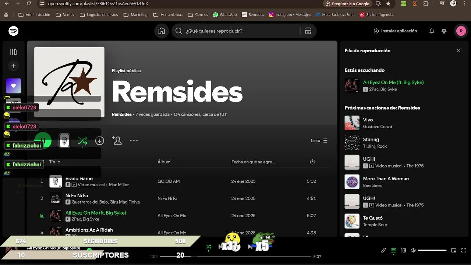Seek in playback progress bar
The width and height of the screenshot is (471, 265).
tap(235, 256)
